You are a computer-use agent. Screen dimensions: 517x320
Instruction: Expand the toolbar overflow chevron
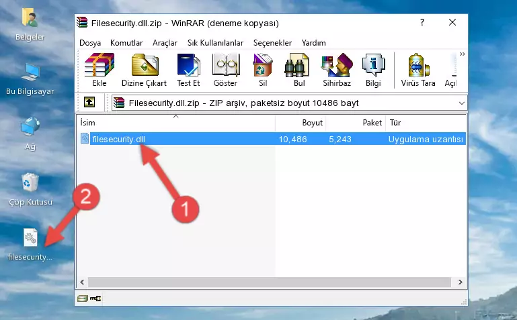(463, 54)
